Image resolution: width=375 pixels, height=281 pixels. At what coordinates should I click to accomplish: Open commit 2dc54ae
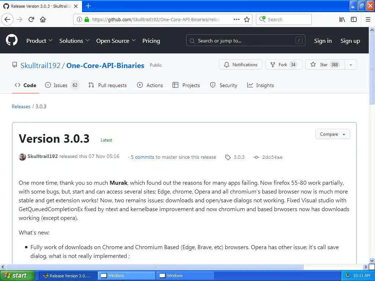(272, 157)
